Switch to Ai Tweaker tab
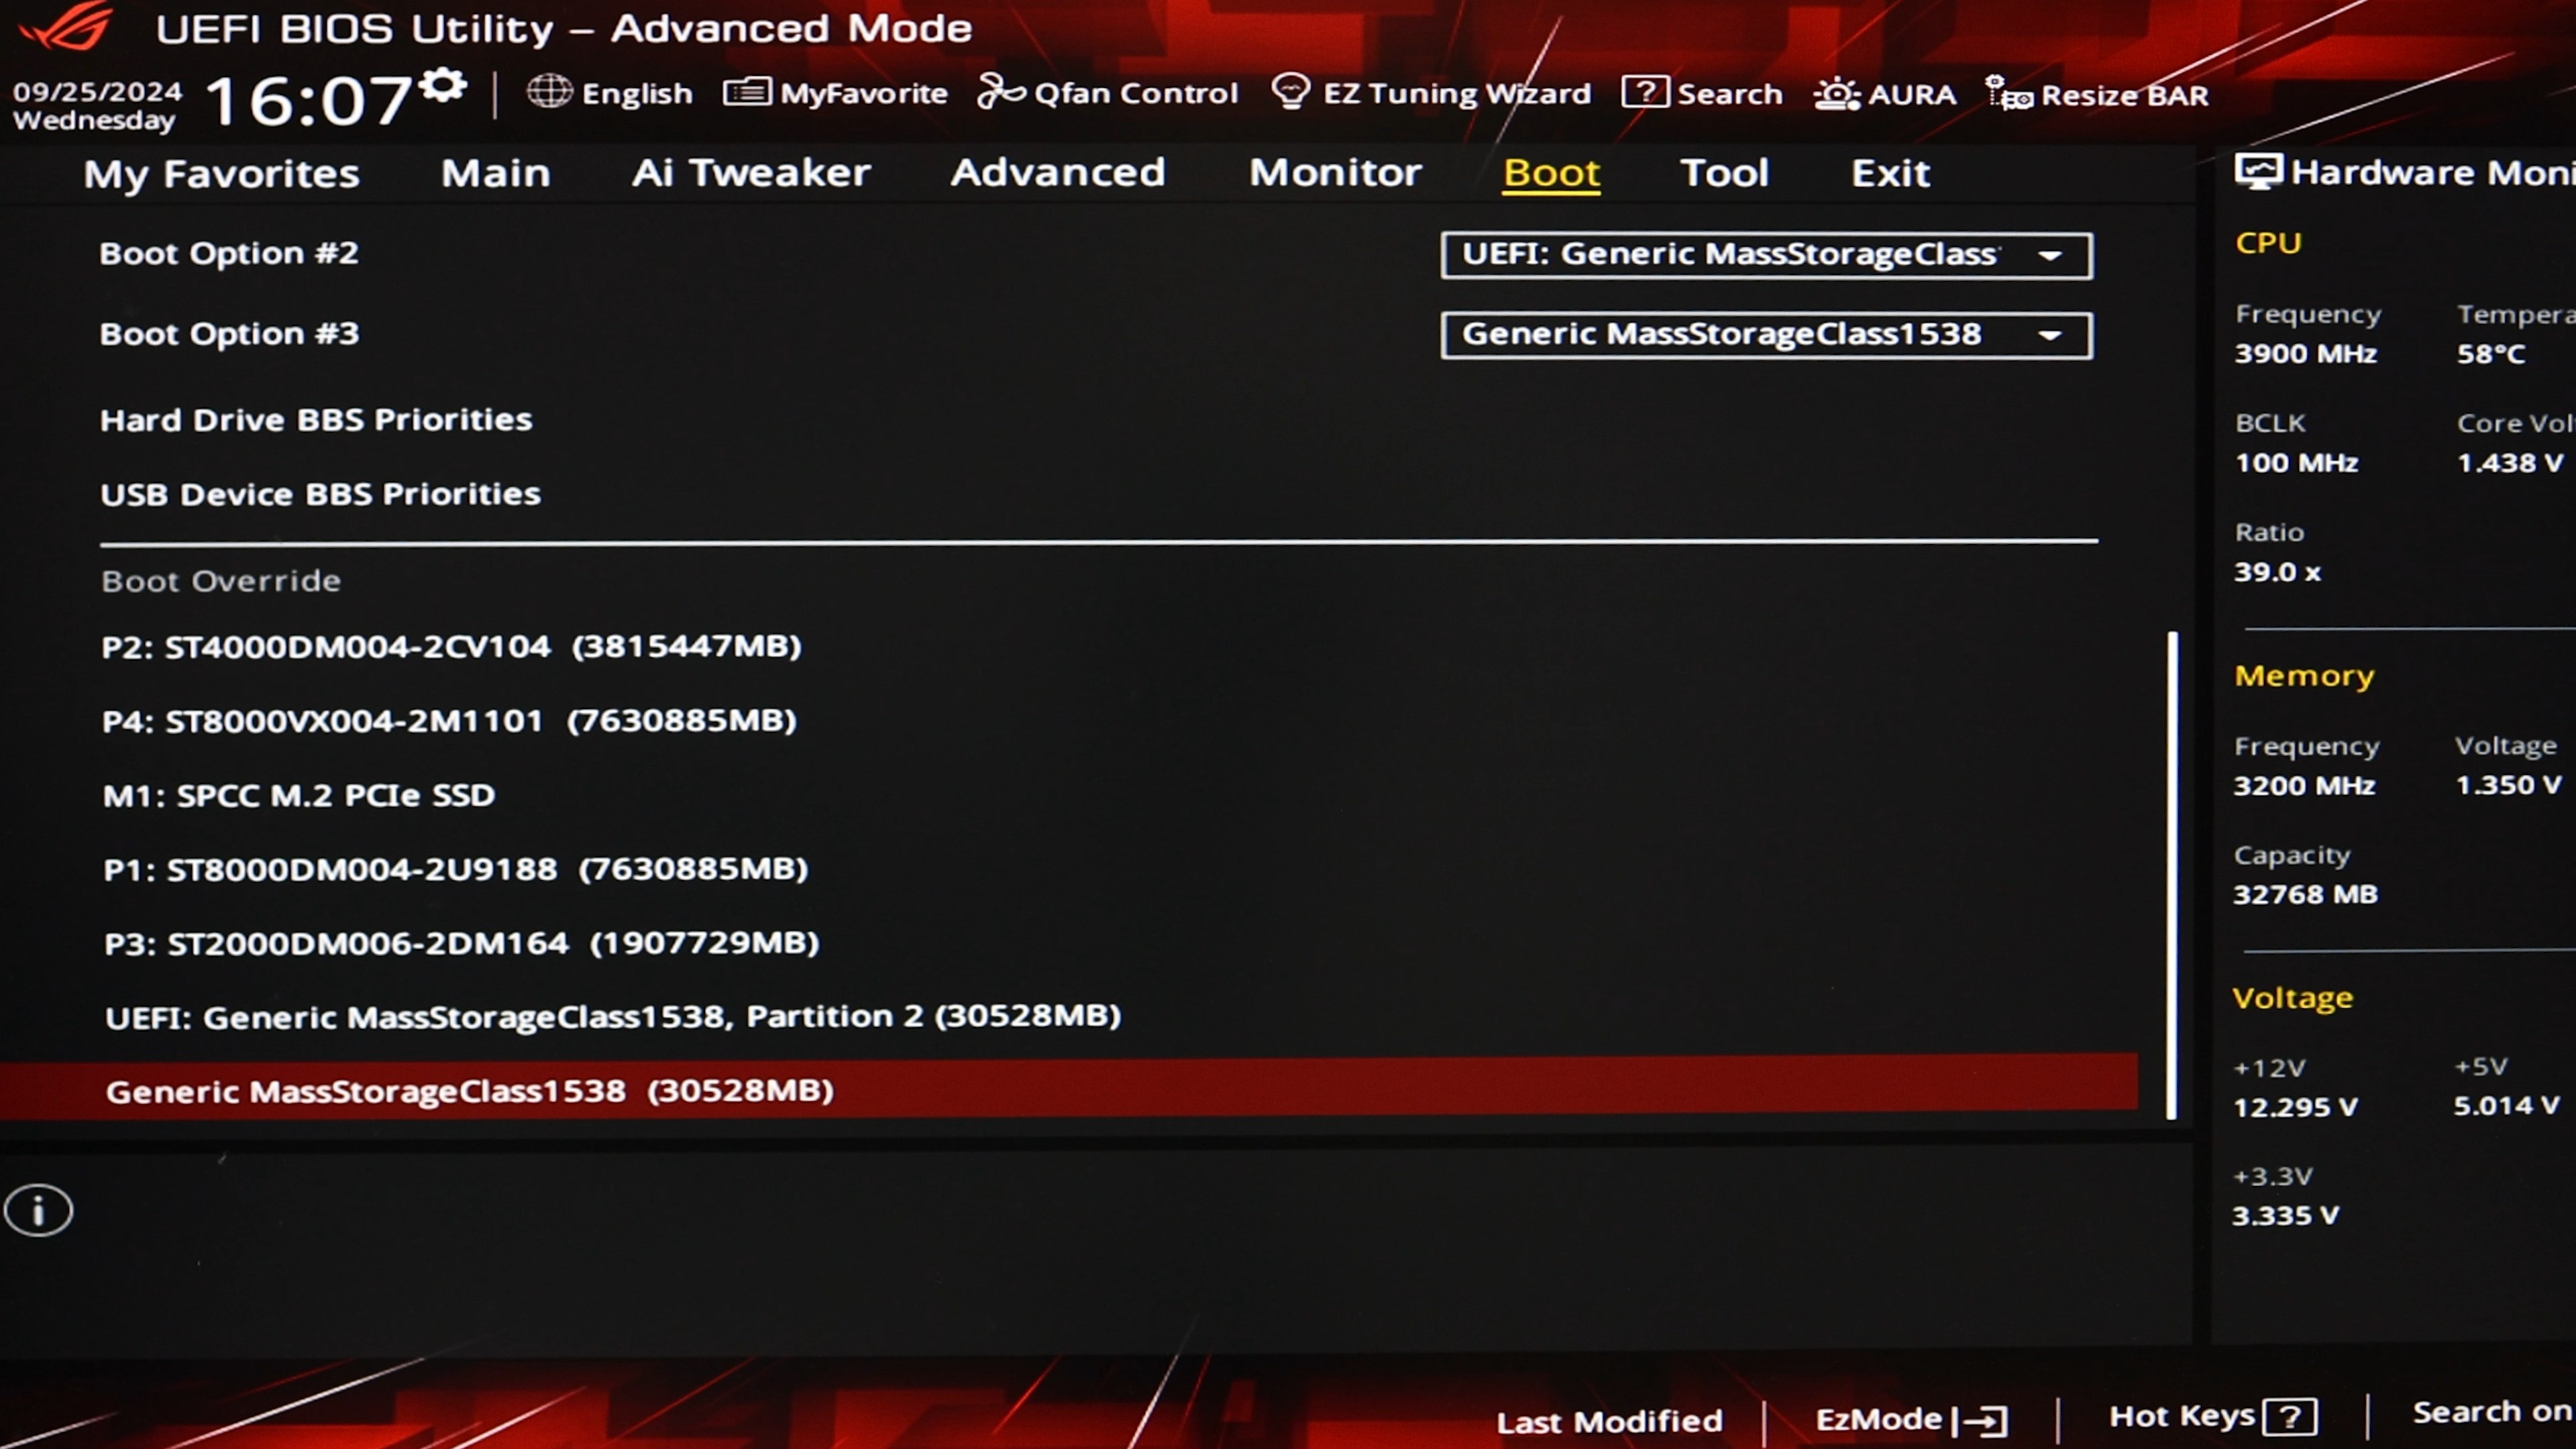 [x=751, y=173]
